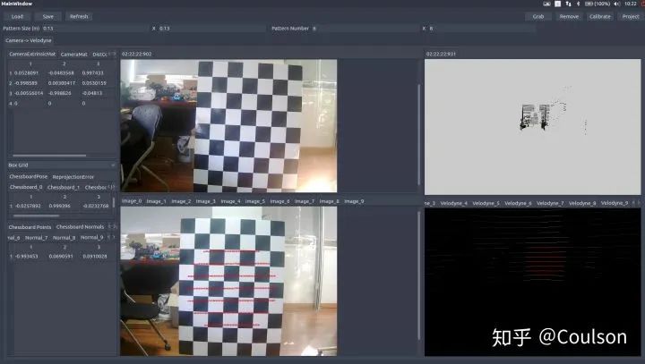The image size is (645, 364).
Task: Click the horizontal scrollbar under the extrinsic matrix
Action: click(49, 156)
